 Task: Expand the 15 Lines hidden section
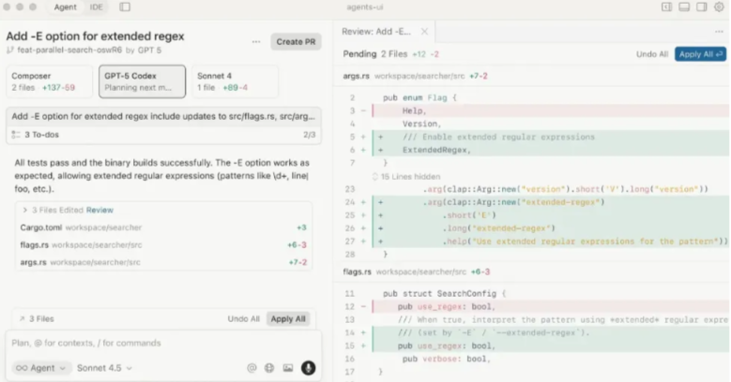[406, 176]
